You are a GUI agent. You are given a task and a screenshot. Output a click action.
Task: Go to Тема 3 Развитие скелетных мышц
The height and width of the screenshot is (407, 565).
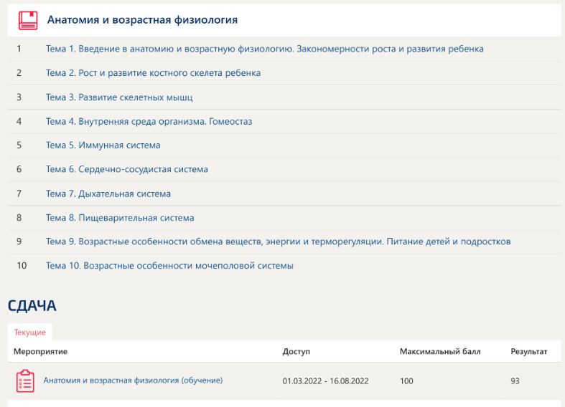click(119, 97)
